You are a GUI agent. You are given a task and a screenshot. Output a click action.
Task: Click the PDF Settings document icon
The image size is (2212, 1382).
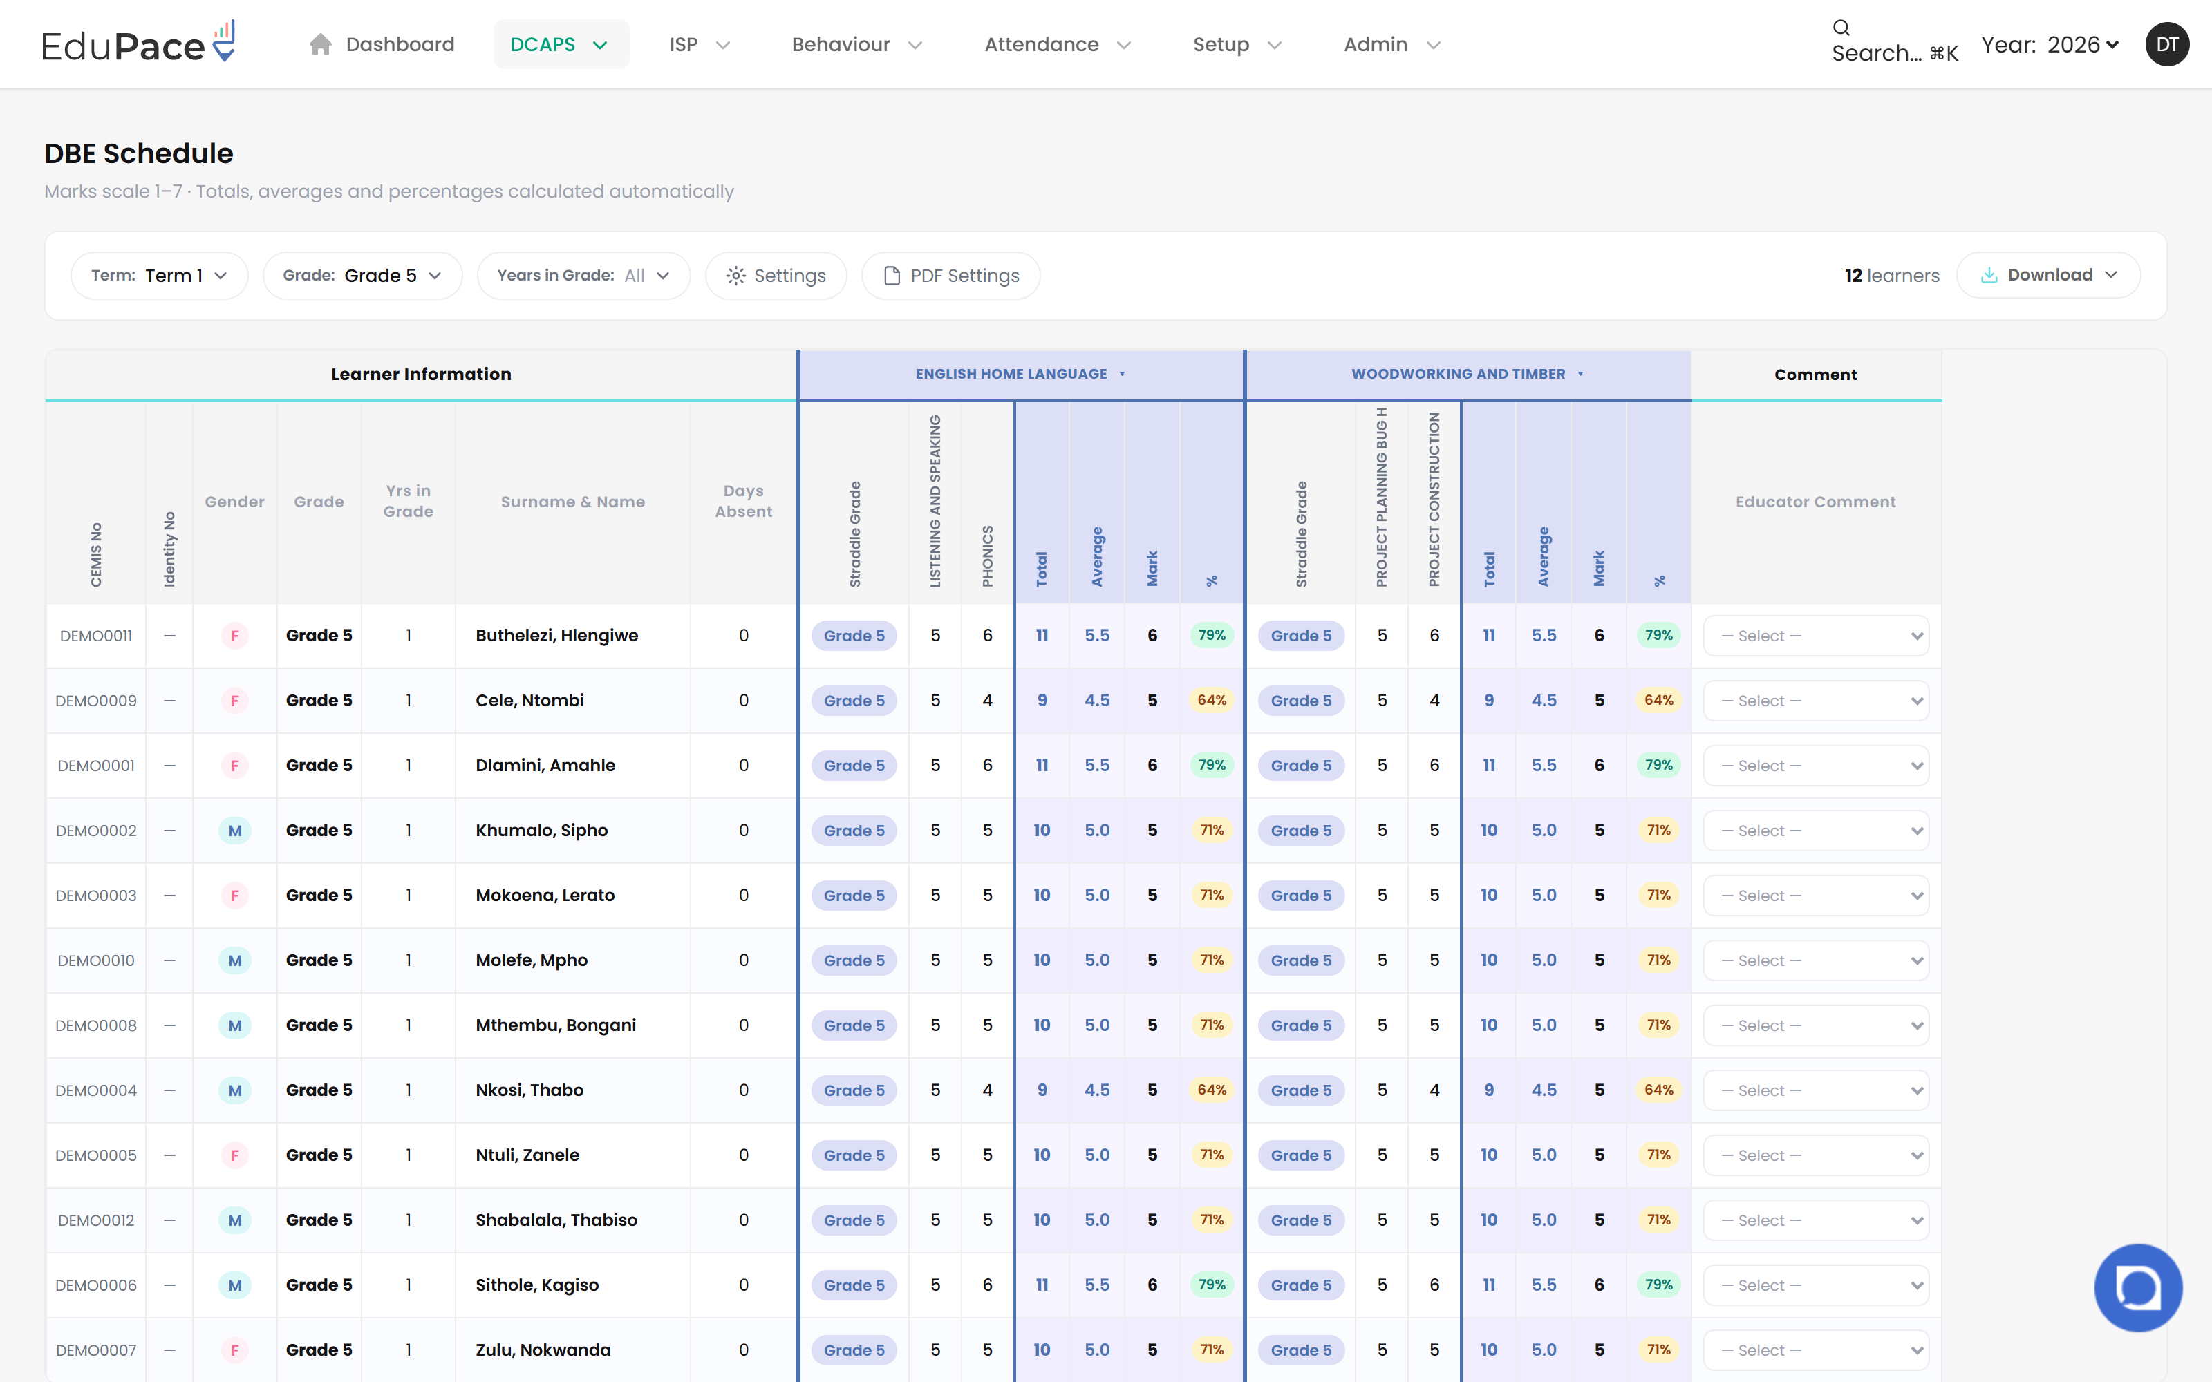892,276
